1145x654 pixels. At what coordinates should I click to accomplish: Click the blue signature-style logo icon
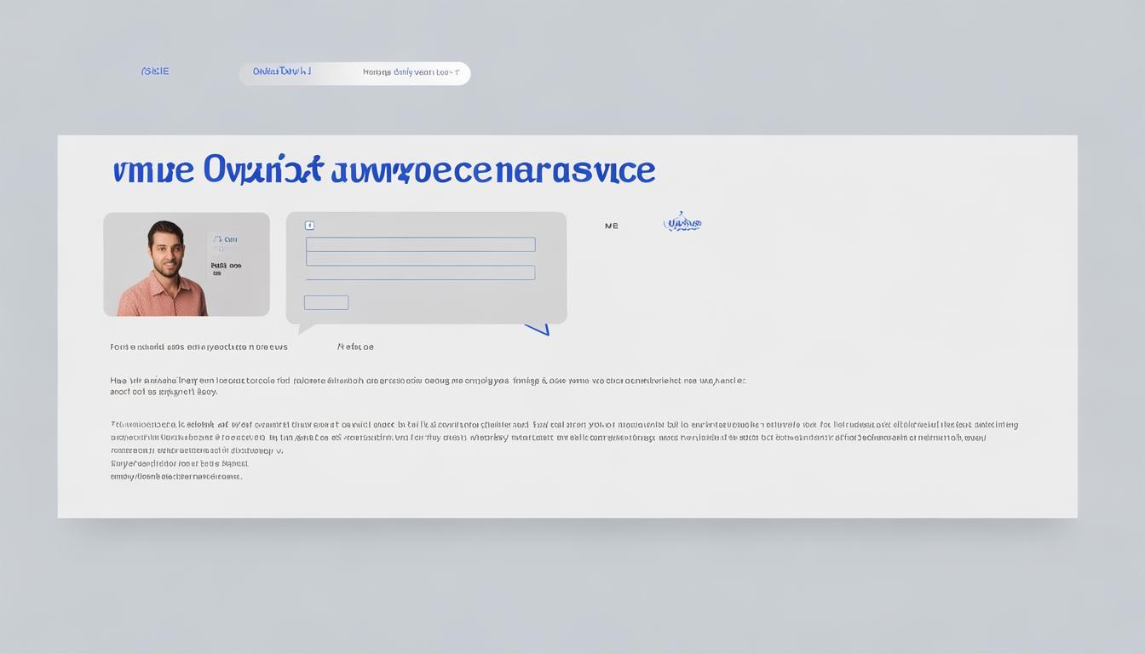pos(682,223)
